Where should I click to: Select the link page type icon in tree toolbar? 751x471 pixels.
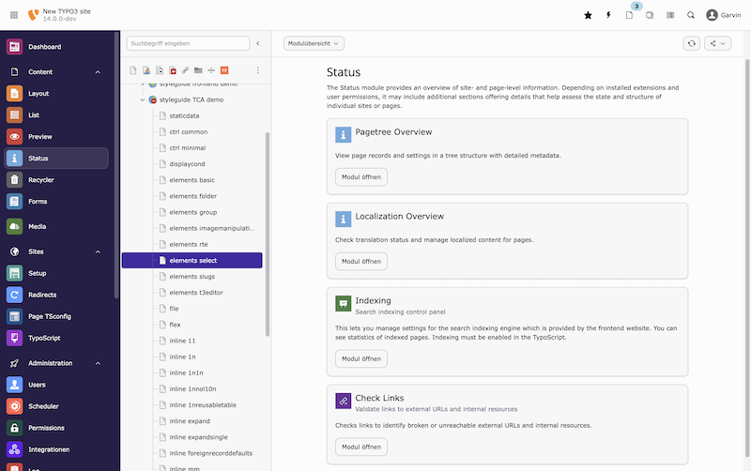186,69
